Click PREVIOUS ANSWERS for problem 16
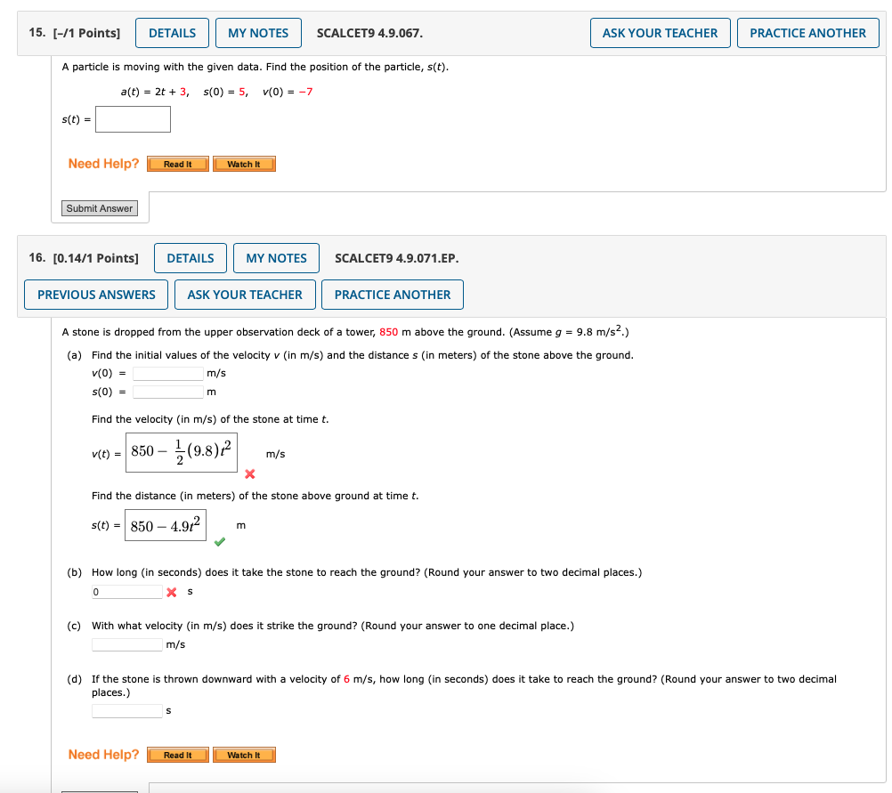Viewport: 892px width, 793px height. click(95, 295)
